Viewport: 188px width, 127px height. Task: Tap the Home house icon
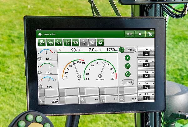40,34
